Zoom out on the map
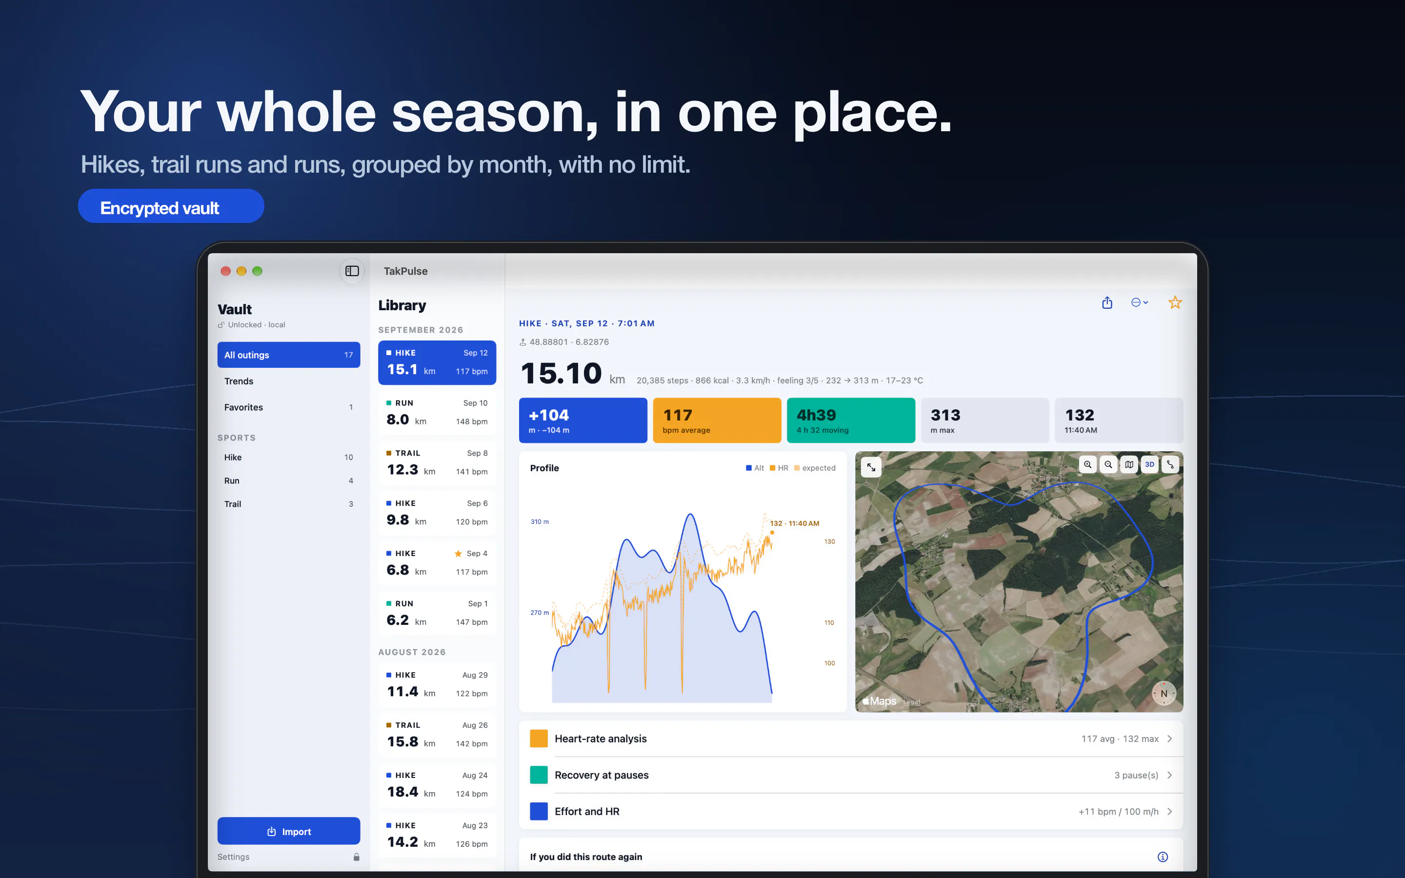 pyautogui.click(x=1108, y=464)
